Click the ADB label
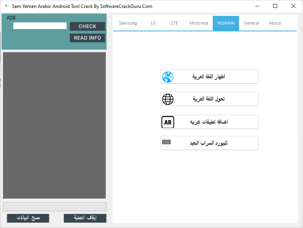 point(11,18)
